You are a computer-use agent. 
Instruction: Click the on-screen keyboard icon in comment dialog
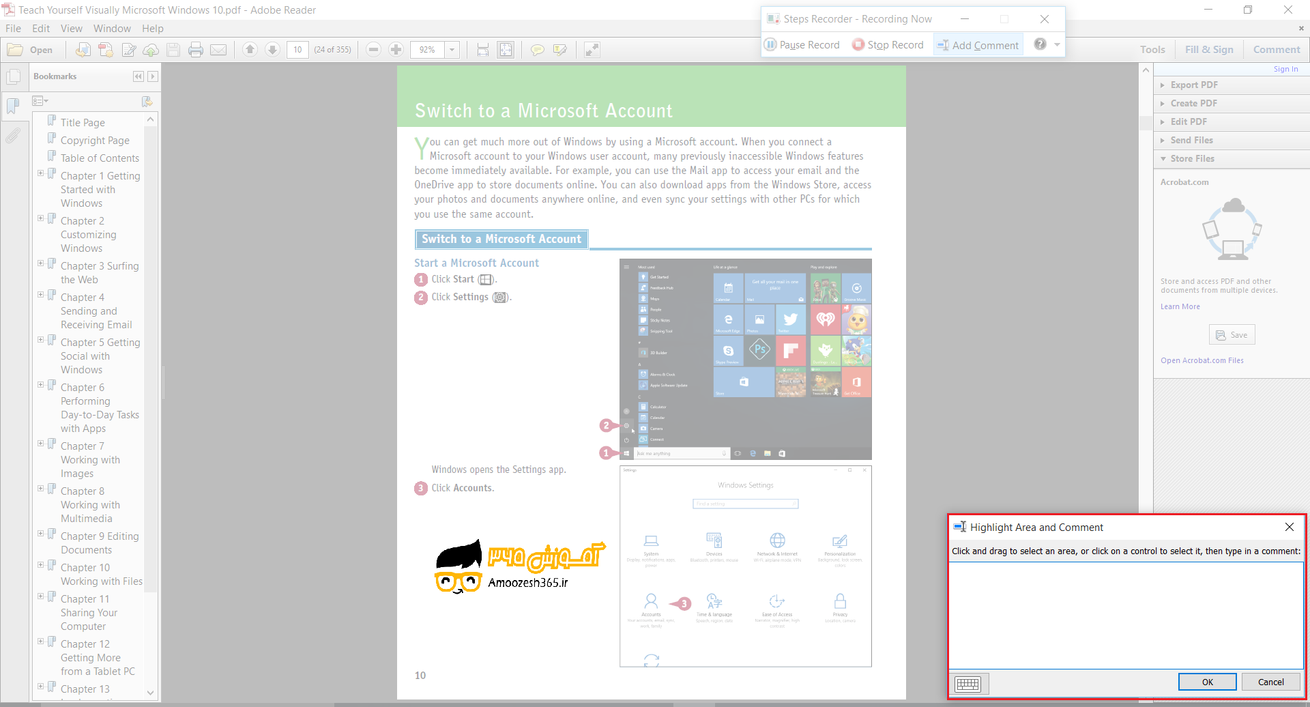tap(967, 684)
